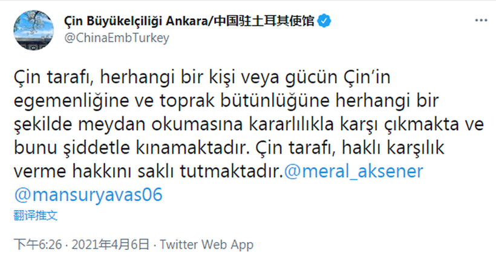
Task: Click the 2021年4月6日 post date
Action: point(109,244)
